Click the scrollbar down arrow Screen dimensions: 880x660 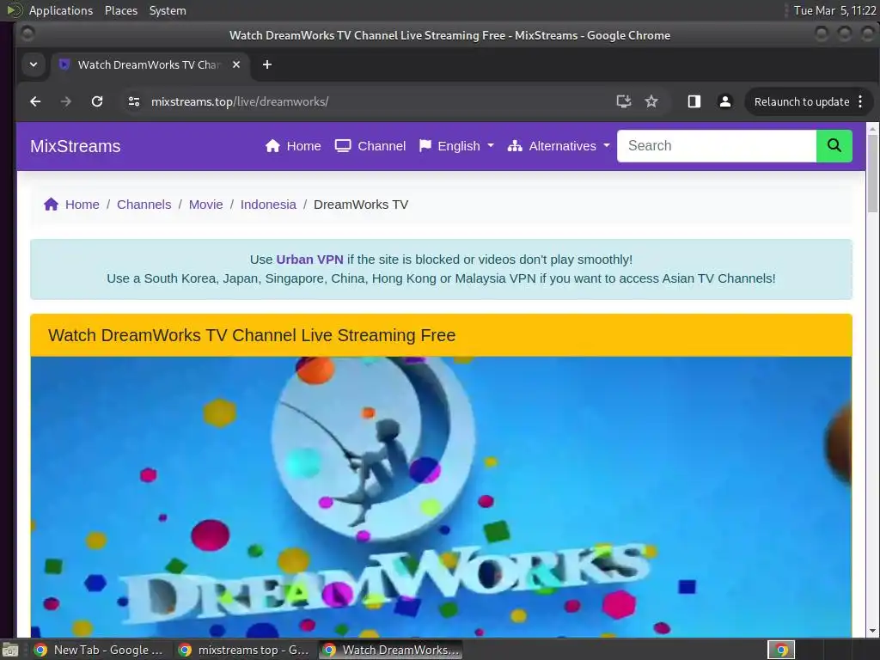pos(872,631)
